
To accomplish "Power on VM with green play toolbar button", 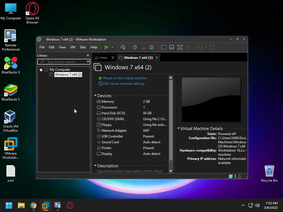I will (106, 47).
